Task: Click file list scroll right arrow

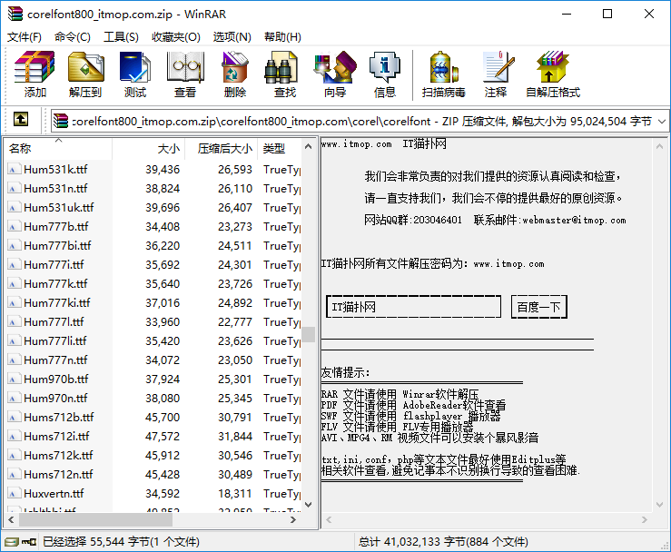Action: pyautogui.click(x=293, y=520)
